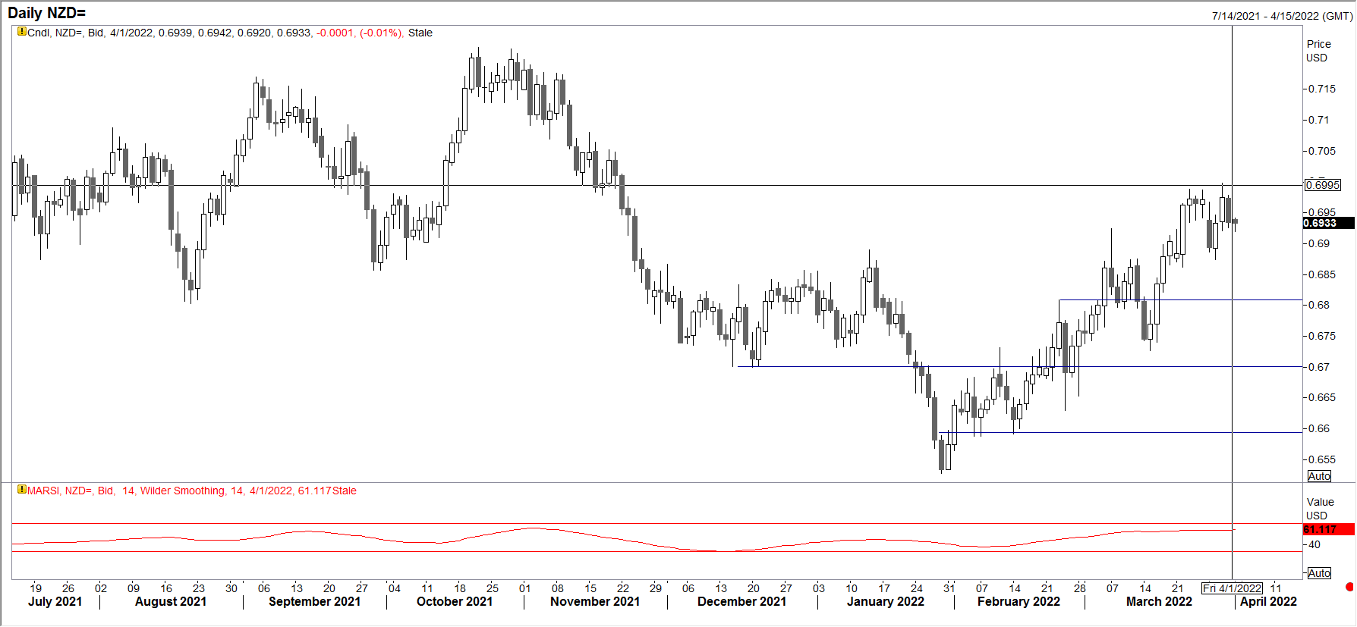This screenshot has height=627, width=1357.
Task: Click the 0.675 price axis label
Action: (1322, 336)
